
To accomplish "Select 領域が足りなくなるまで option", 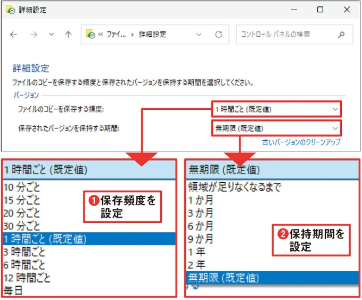I will click(x=235, y=187).
